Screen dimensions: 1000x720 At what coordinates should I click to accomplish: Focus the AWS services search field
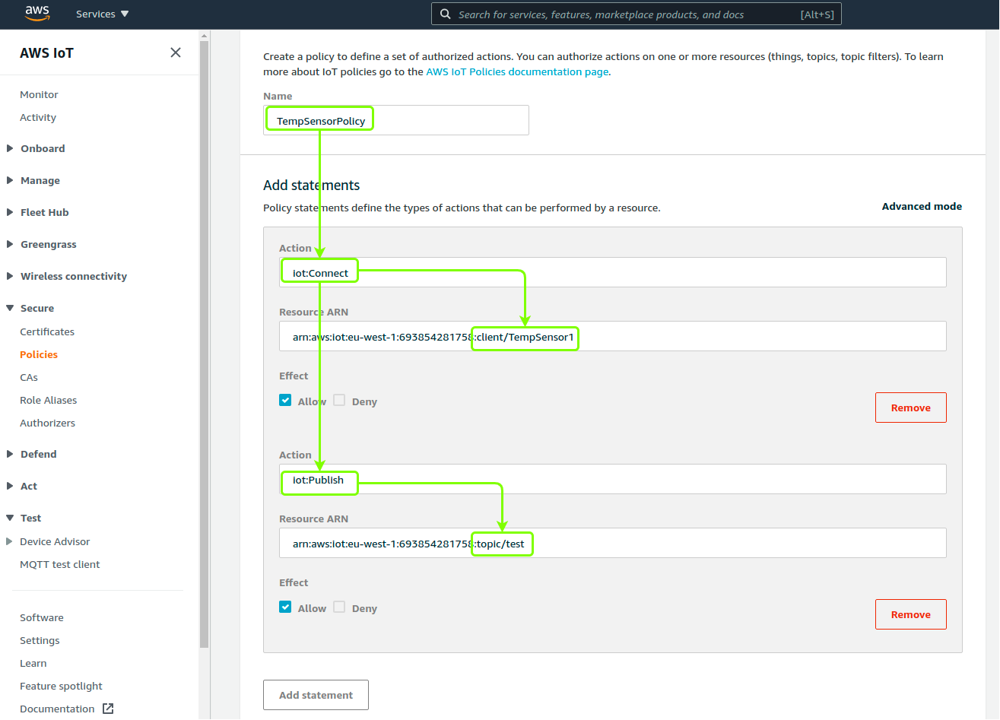pyautogui.click(x=637, y=14)
